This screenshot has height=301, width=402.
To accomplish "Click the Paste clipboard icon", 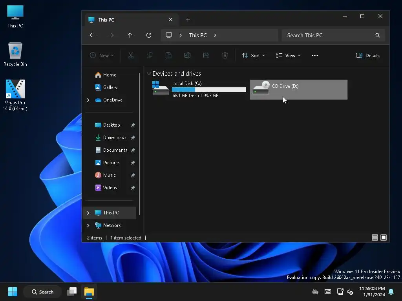I will click(x=168, y=55).
